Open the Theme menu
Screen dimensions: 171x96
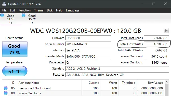point(39,10)
